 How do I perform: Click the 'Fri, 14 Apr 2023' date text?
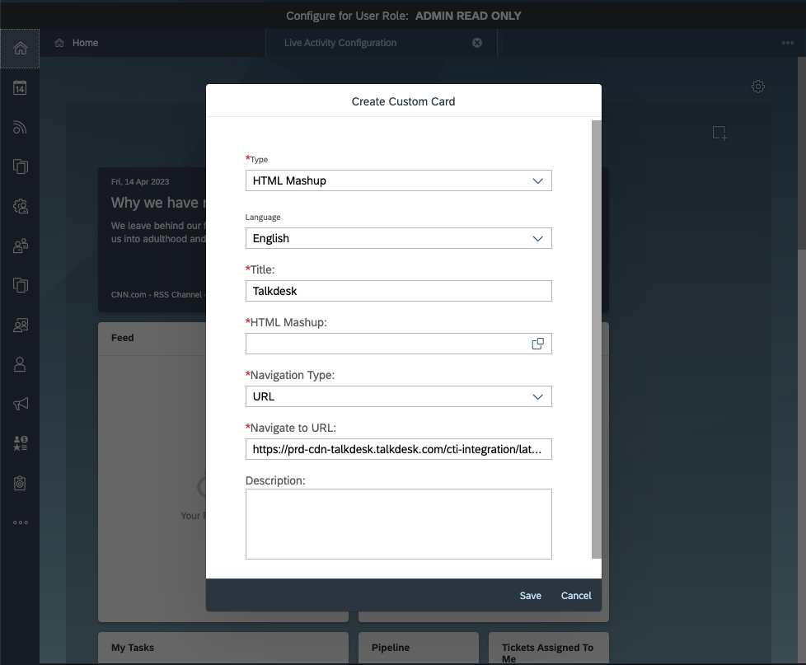[x=140, y=181]
